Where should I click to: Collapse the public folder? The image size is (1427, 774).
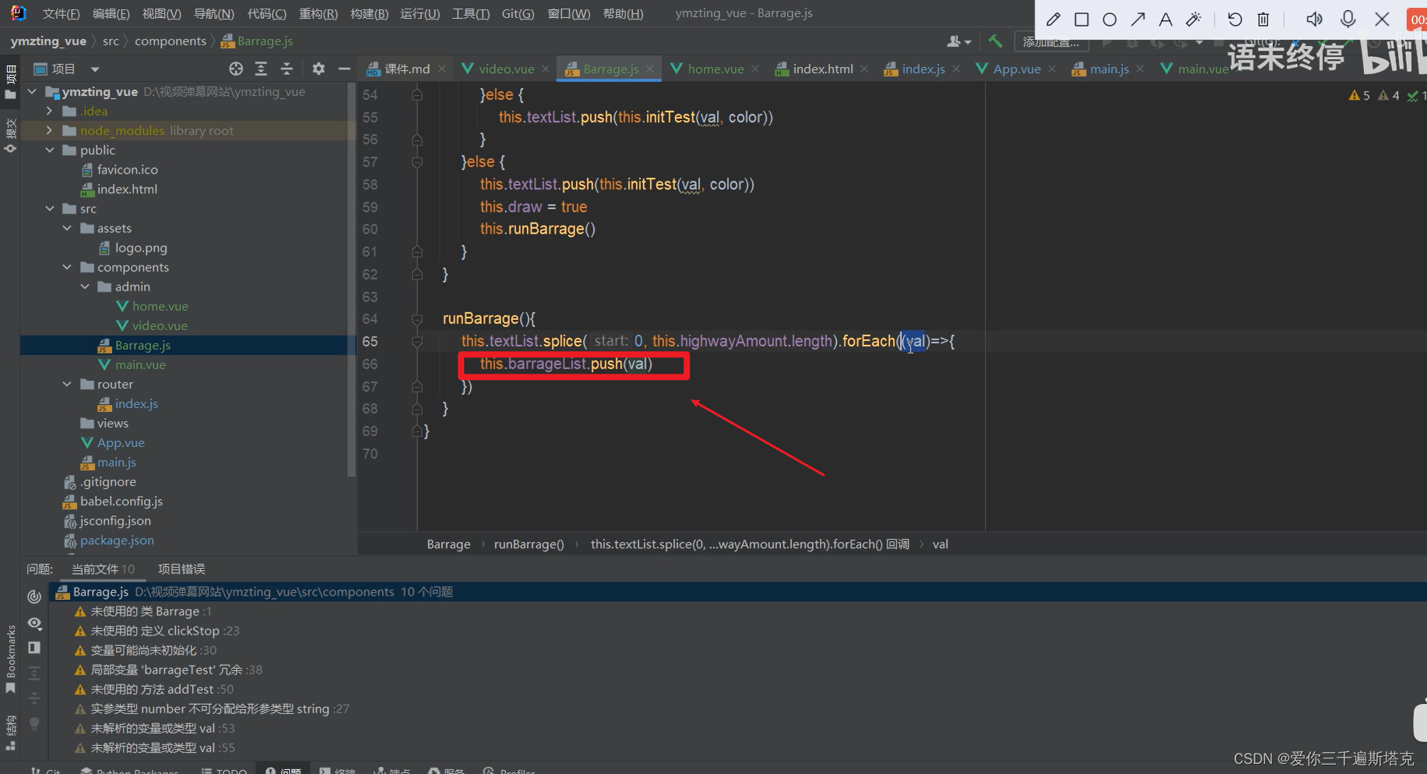click(49, 150)
